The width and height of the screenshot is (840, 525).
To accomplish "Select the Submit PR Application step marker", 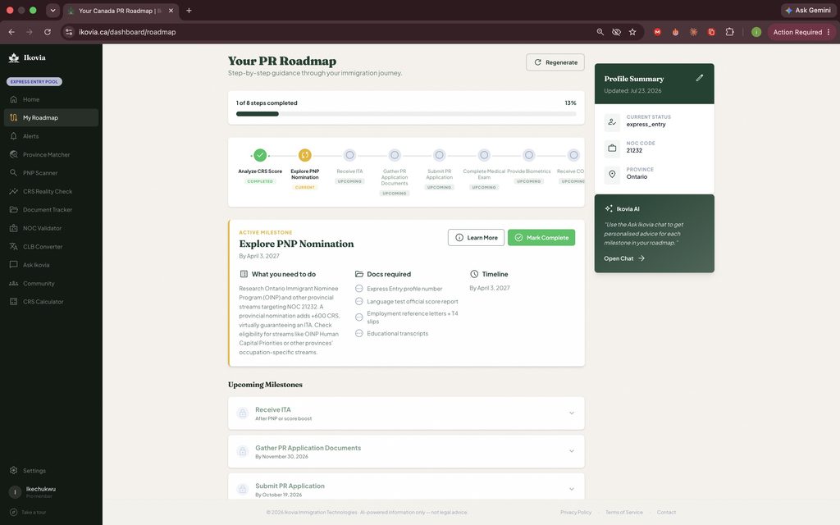I will pyautogui.click(x=440, y=155).
